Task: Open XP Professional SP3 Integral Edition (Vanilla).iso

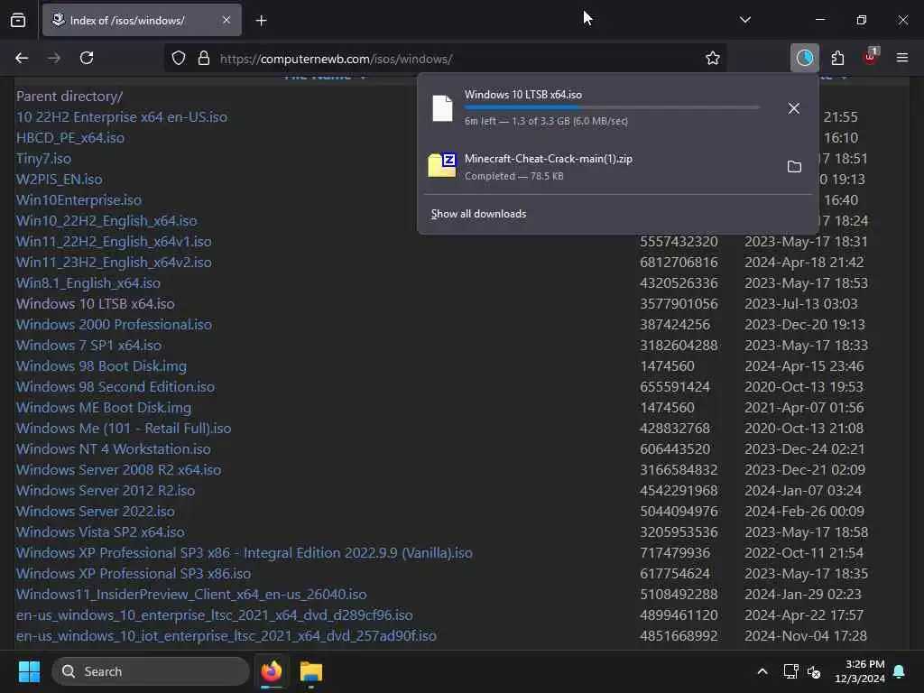Action: coord(245,553)
